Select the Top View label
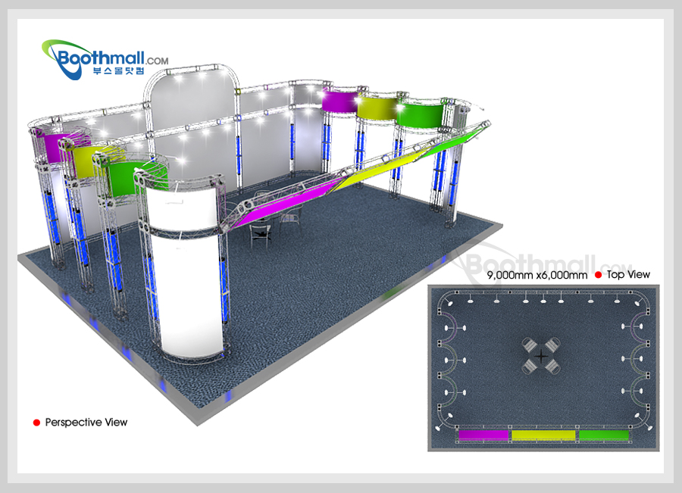Image resolution: width=682 pixels, height=493 pixels. pos(628,275)
